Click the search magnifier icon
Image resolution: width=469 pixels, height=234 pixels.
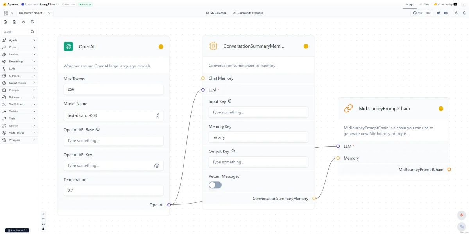point(32,32)
